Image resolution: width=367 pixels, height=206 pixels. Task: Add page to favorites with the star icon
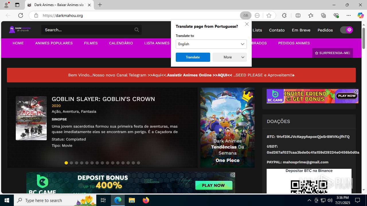pyautogui.click(x=269, y=15)
